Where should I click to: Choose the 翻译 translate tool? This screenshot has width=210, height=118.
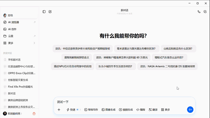point(153,110)
